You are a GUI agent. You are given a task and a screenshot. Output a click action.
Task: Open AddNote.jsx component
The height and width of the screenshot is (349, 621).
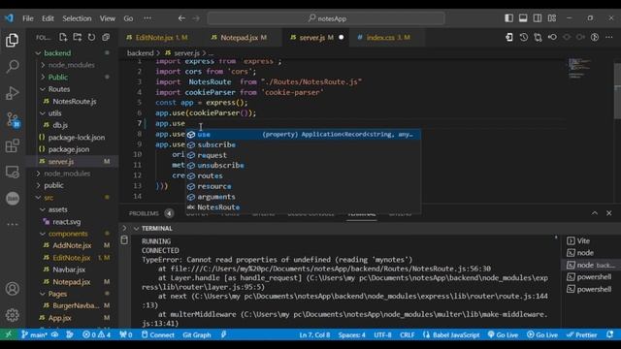tap(72, 245)
